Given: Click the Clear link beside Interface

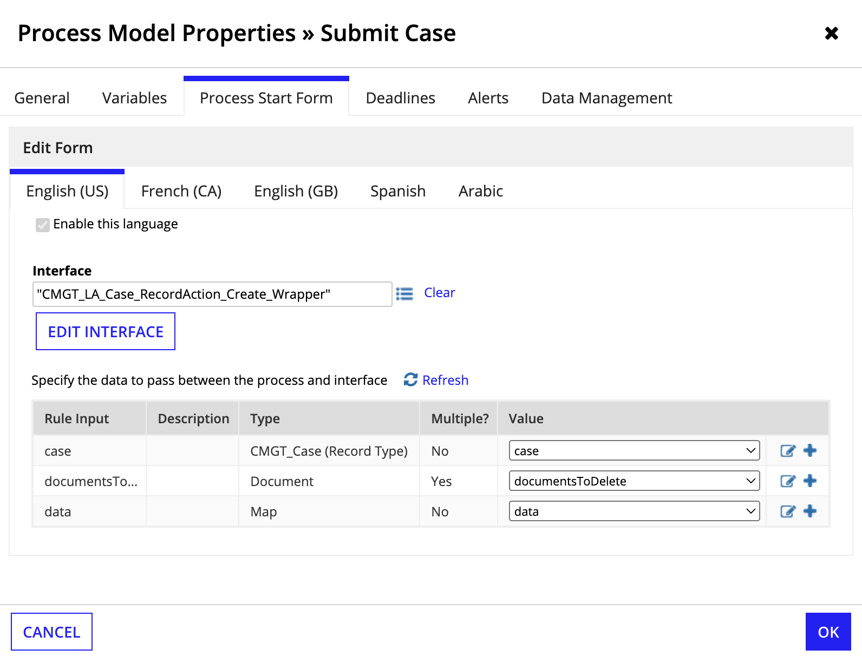Looking at the screenshot, I should (x=440, y=293).
